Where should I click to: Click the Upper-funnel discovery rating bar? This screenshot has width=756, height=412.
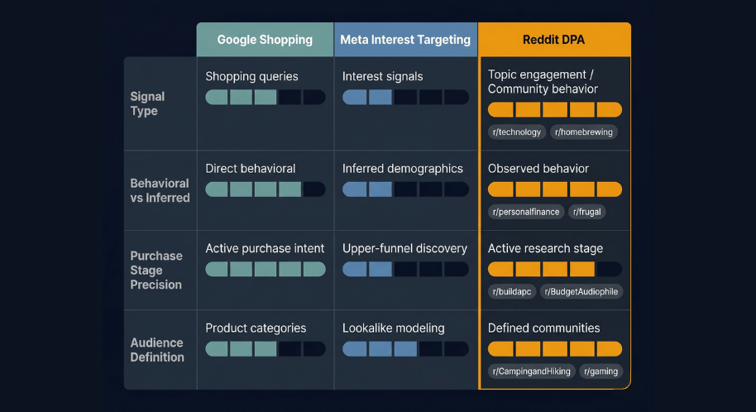[x=405, y=269]
